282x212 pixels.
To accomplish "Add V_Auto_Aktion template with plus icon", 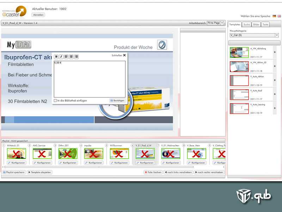I will (275, 80).
